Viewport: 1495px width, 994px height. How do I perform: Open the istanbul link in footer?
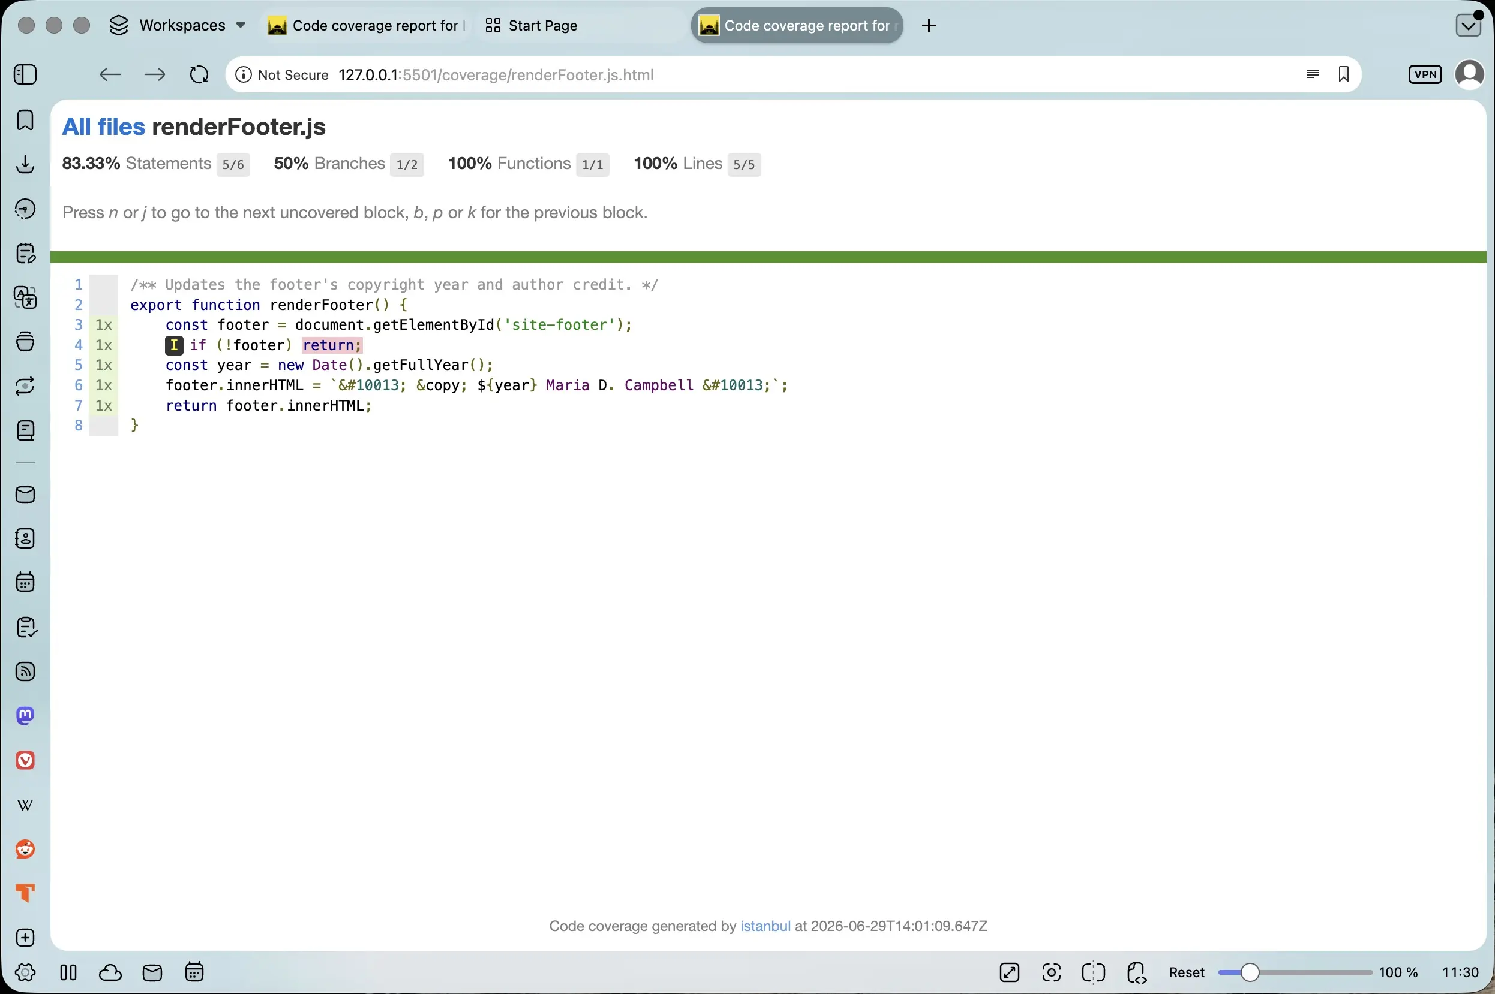(x=765, y=926)
